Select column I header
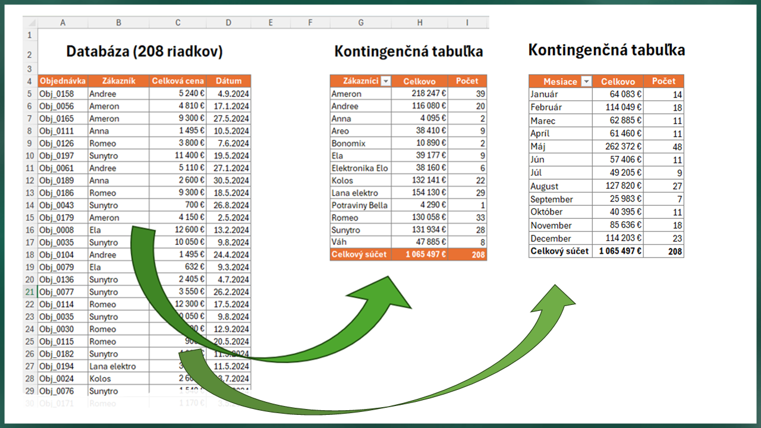 (467, 23)
